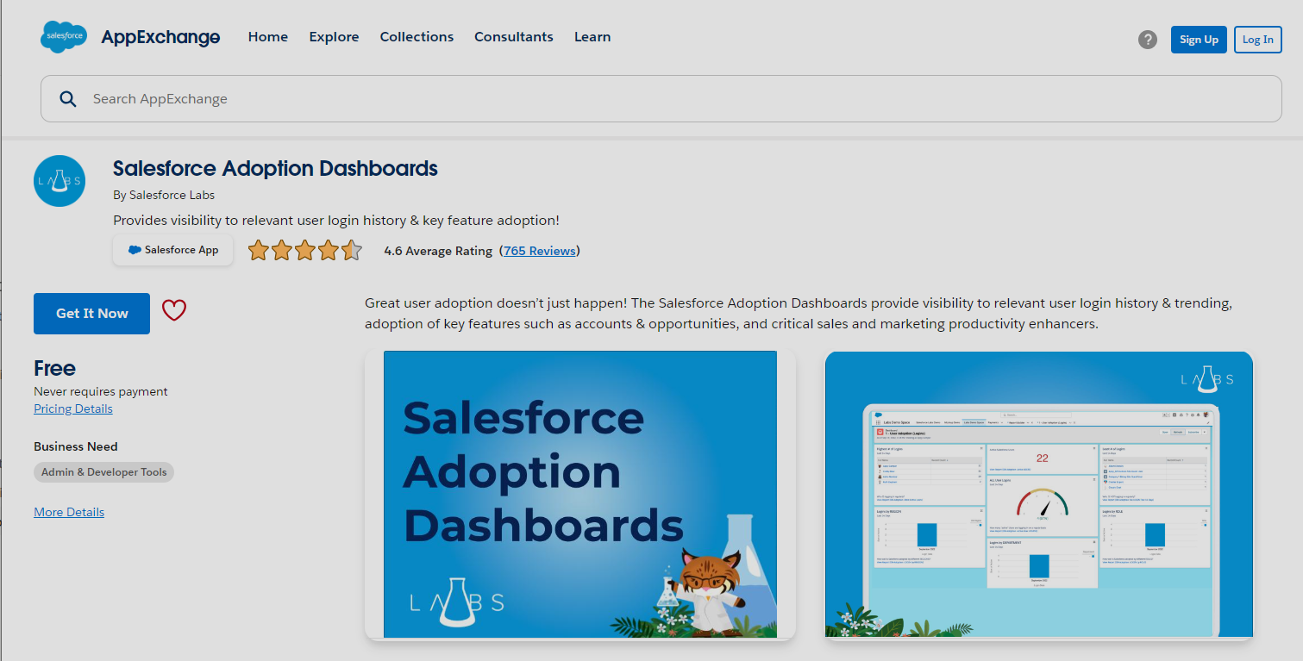Image resolution: width=1303 pixels, height=661 pixels.
Task: Click the Log In button
Action: pos(1257,40)
